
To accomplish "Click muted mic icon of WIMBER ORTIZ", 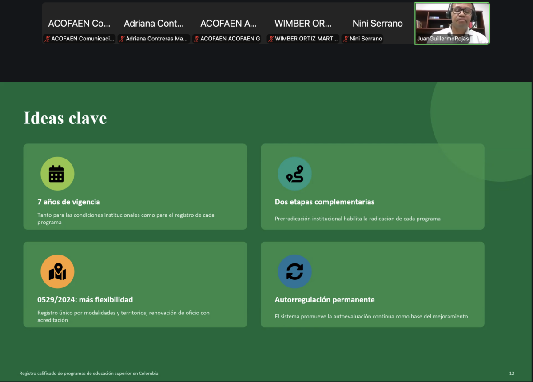I will tap(271, 39).
